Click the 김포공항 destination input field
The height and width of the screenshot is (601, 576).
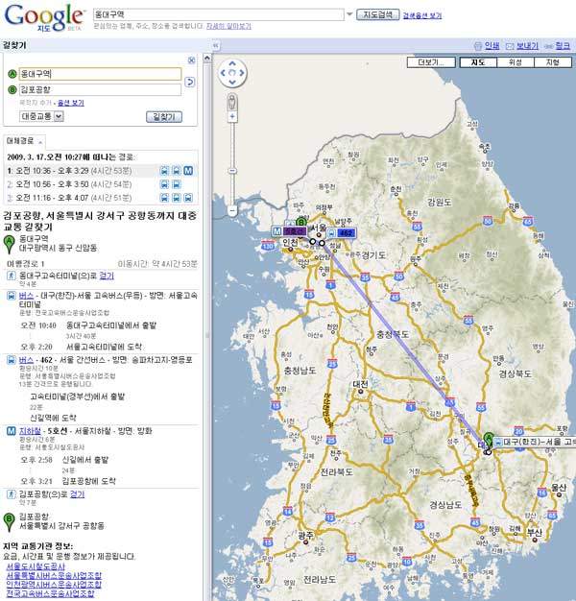click(100, 89)
